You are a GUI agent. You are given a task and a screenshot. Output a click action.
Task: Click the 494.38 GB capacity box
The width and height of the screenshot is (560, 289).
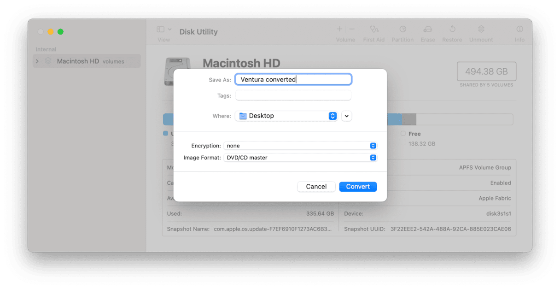tap(486, 71)
